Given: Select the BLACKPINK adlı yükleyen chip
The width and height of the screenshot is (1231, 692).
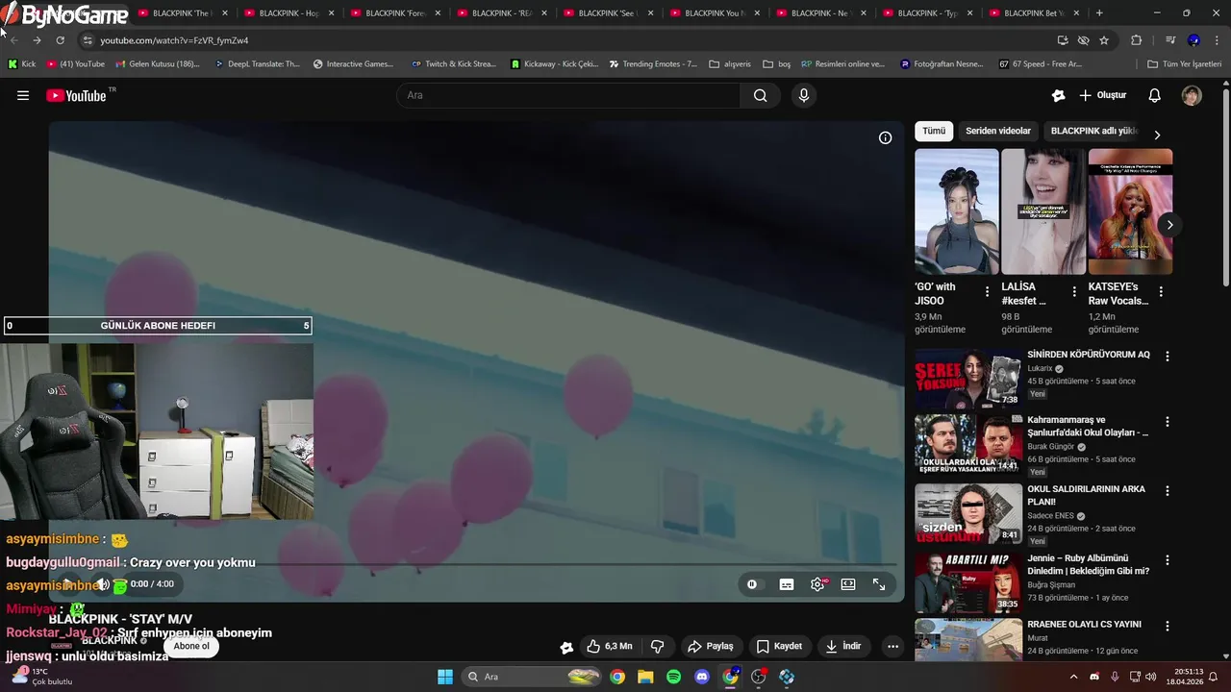Looking at the screenshot, I should coord(1093,131).
